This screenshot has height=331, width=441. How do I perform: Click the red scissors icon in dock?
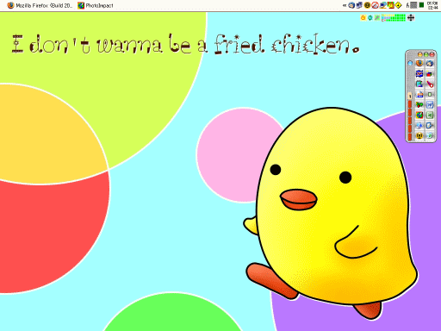click(x=430, y=84)
